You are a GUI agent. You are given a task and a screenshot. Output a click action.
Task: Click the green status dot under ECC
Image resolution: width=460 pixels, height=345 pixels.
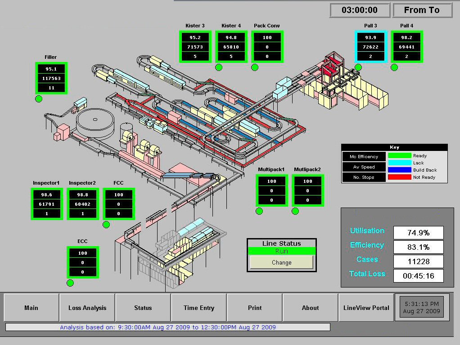point(70,283)
